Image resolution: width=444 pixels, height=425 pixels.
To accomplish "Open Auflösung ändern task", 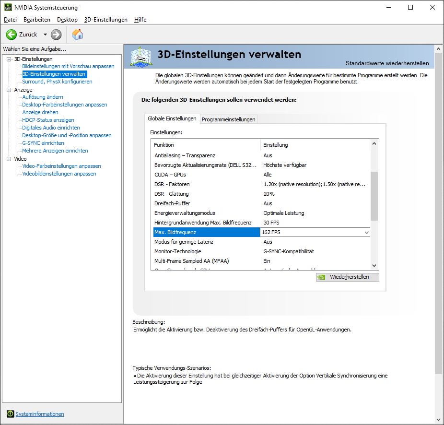I will coord(43,97).
